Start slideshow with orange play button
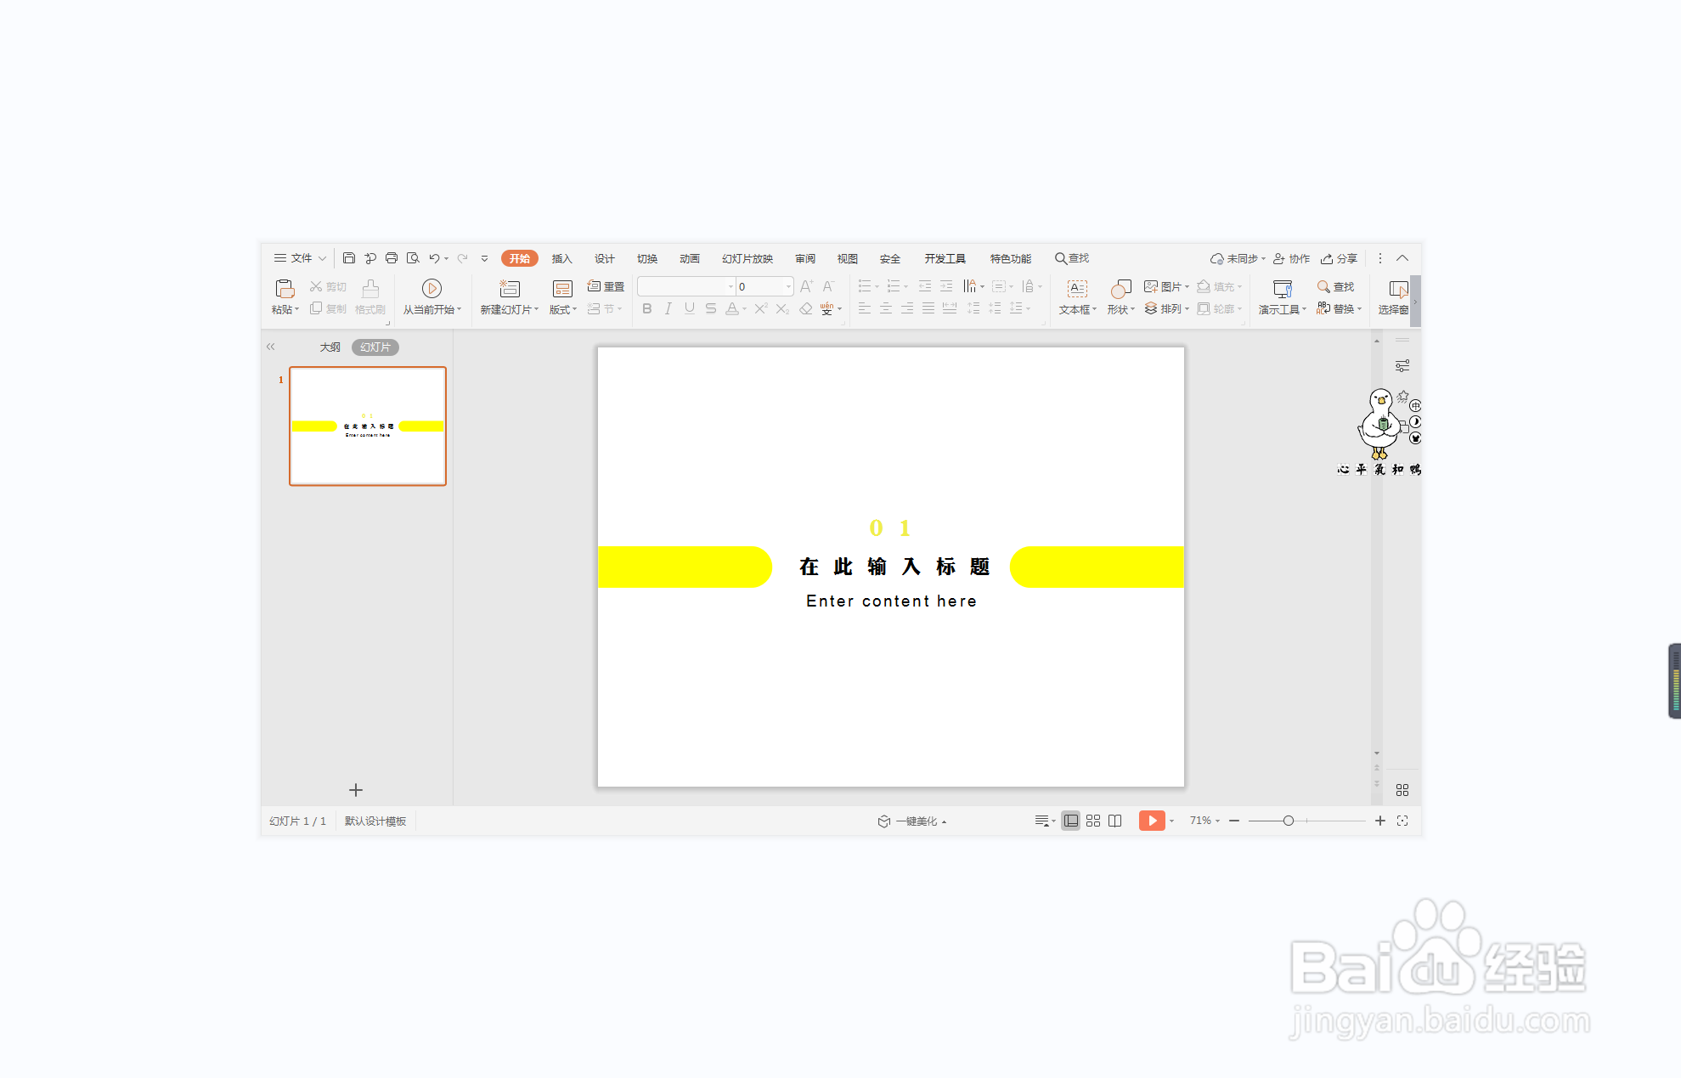The height and width of the screenshot is (1078, 1681). (x=1152, y=821)
